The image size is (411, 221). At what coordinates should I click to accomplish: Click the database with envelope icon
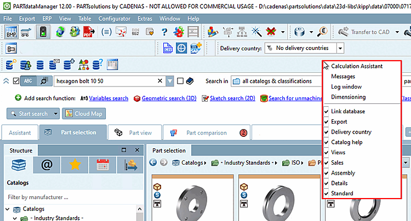tap(54, 65)
